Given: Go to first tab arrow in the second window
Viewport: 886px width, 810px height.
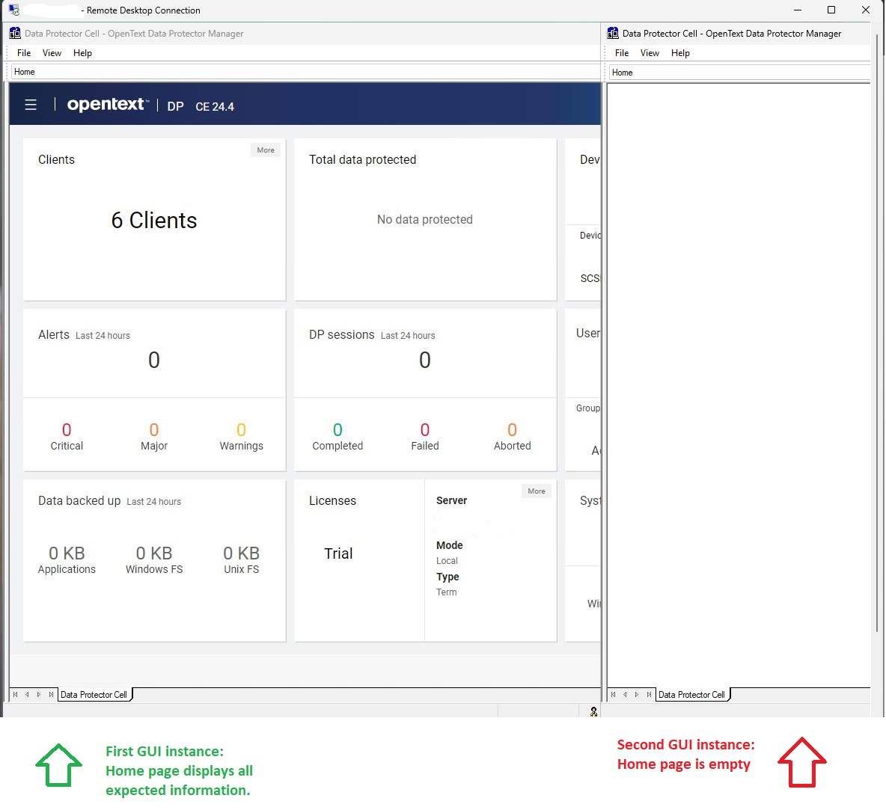Looking at the screenshot, I should pyautogui.click(x=613, y=695).
